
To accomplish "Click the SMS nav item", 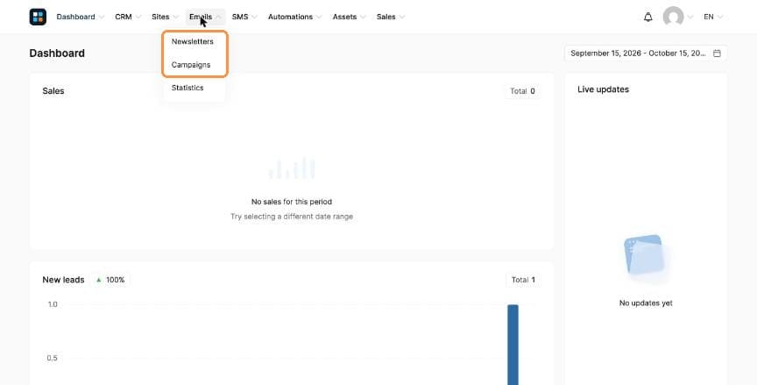I will [x=240, y=17].
